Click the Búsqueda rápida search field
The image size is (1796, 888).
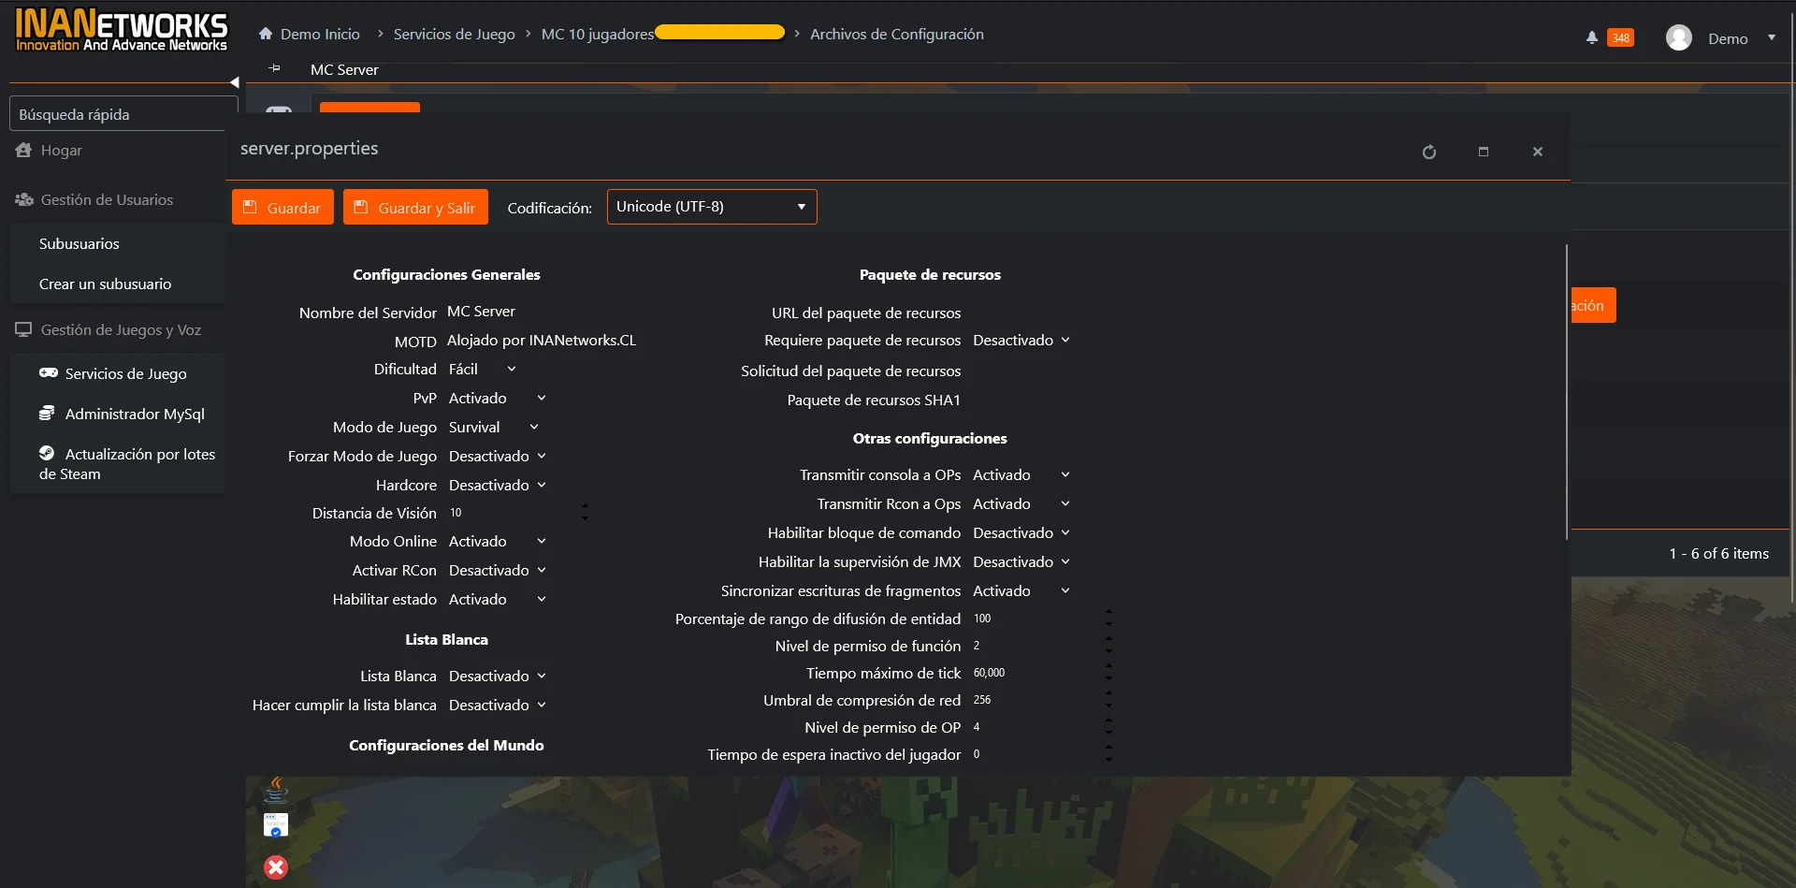pos(123,114)
